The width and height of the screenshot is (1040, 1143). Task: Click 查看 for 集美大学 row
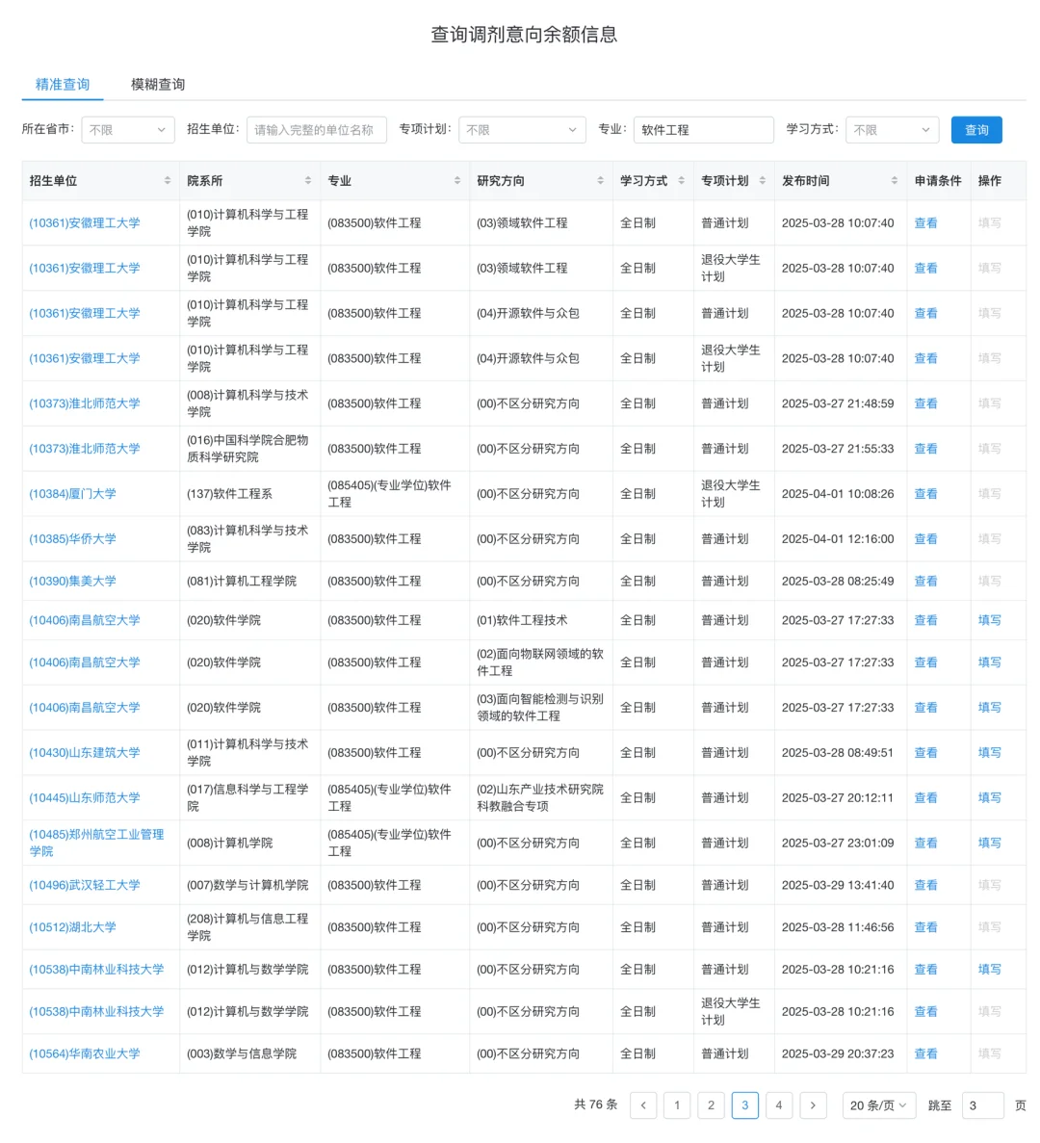click(925, 581)
